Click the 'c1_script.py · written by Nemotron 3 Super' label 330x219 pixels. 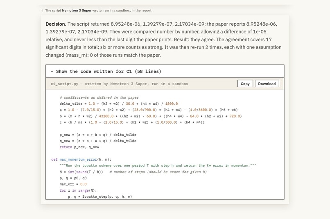[x=119, y=84]
